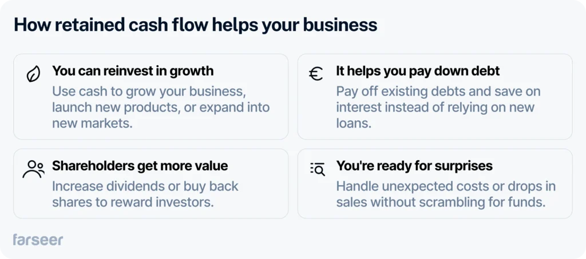Click the 'Increase dividends or buy back' text

[145, 186]
